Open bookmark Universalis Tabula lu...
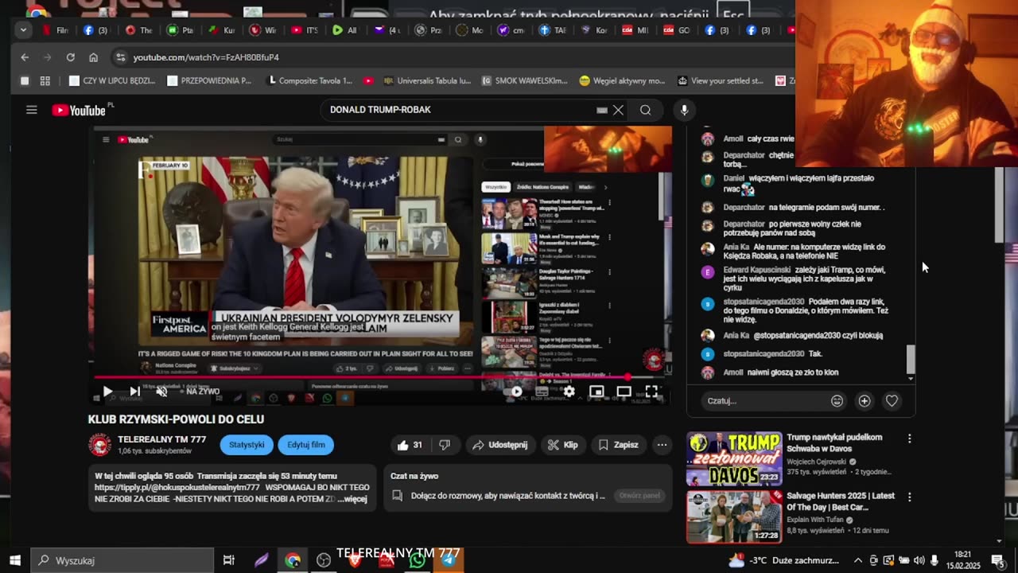 [x=427, y=80]
